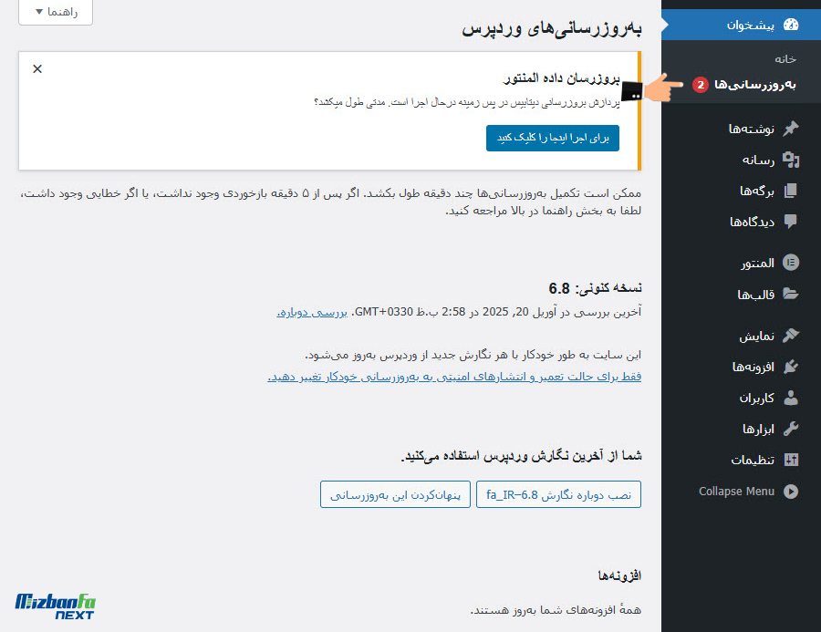The image size is (821, 632).
Task: Click the Users person icon
Action: click(x=791, y=398)
